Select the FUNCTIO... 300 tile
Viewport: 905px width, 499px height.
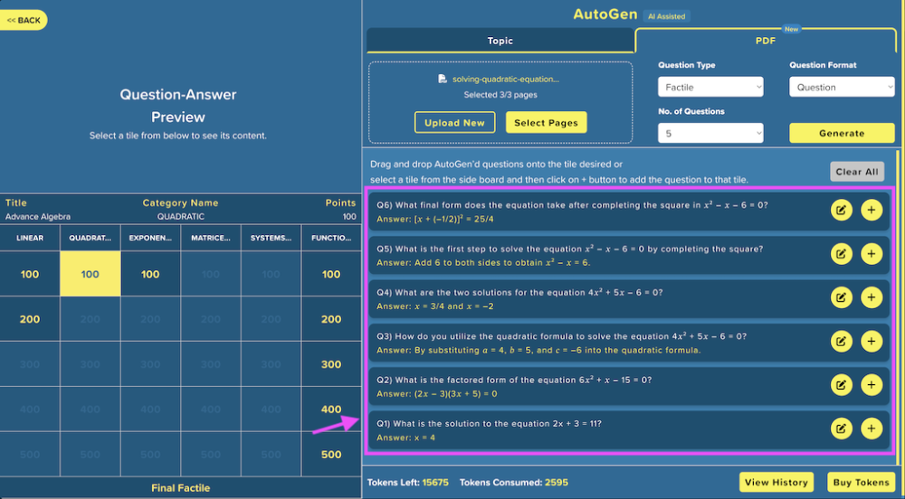coord(331,364)
